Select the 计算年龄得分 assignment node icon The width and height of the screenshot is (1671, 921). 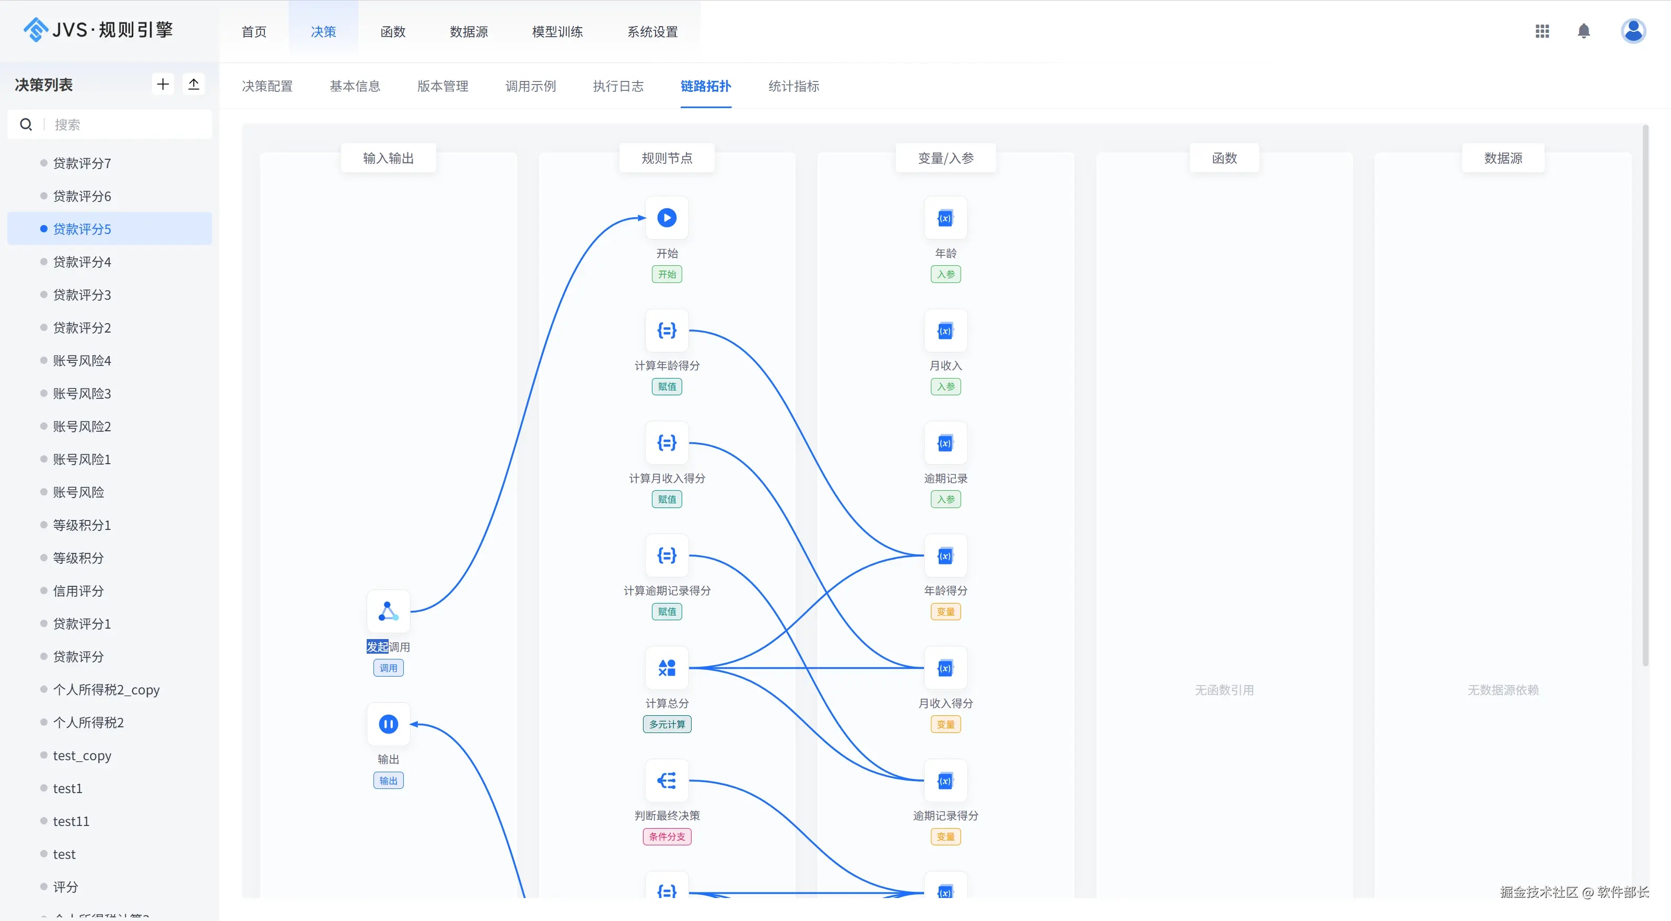coord(667,331)
